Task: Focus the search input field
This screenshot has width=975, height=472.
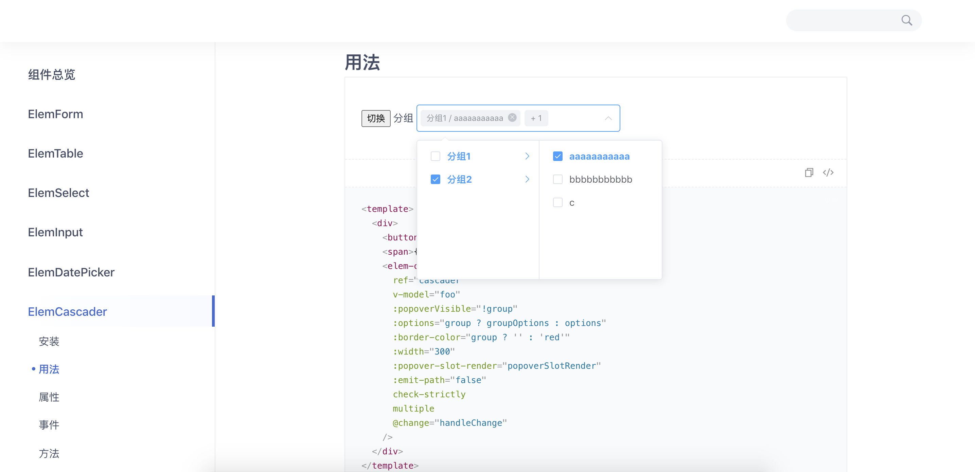Action: (x=853, y=20)
